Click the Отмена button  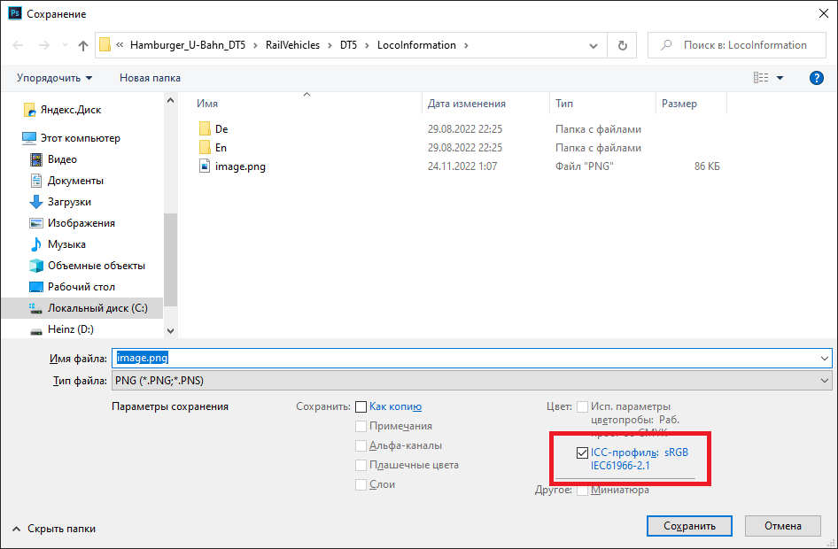[x=782, y=526]
